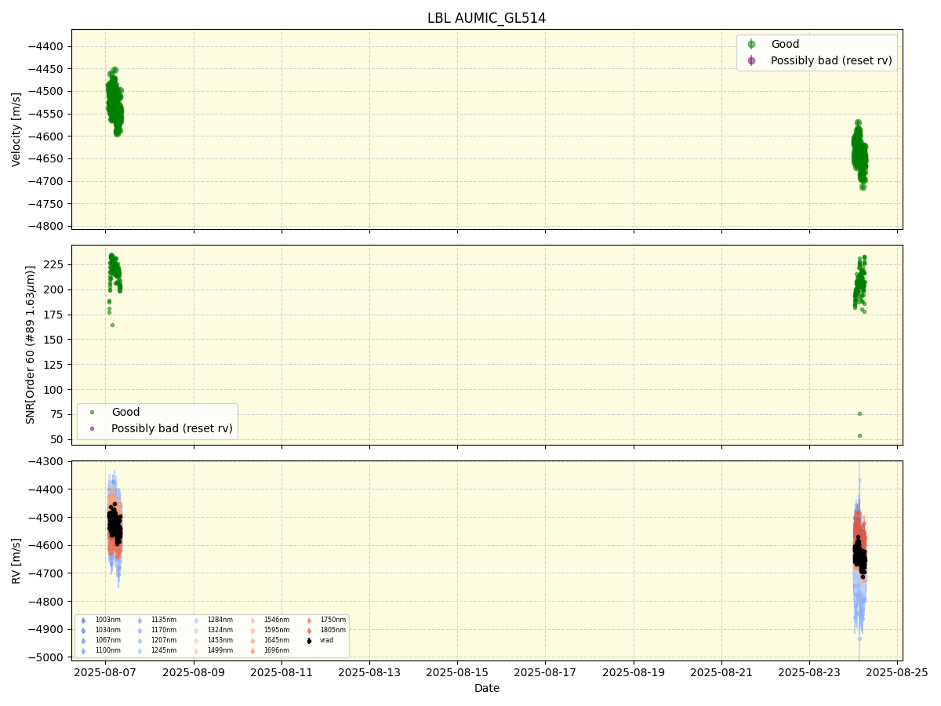
Task: Click the 1324nm legend marker
Action: pyautogui.click(x=196, y=630)
